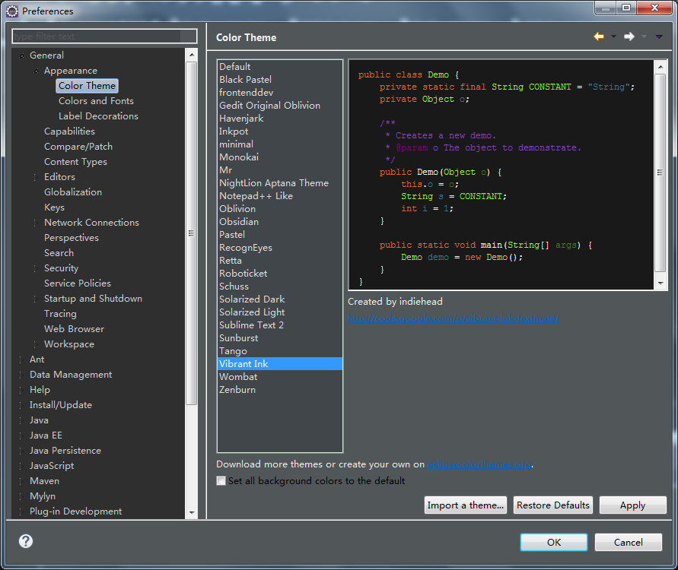
Task: Expand the Network Connections node
Action: point(35,223)
